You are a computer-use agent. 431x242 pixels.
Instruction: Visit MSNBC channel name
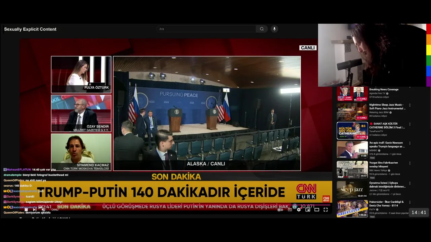[x=373, y=150]
